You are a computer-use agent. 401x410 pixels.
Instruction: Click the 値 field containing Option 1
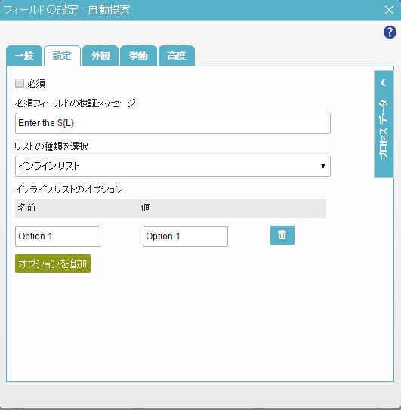tap(185, 236)
